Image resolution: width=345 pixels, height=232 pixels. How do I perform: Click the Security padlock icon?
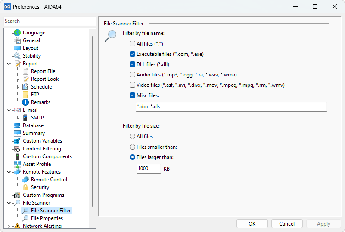tap(25, 187)
